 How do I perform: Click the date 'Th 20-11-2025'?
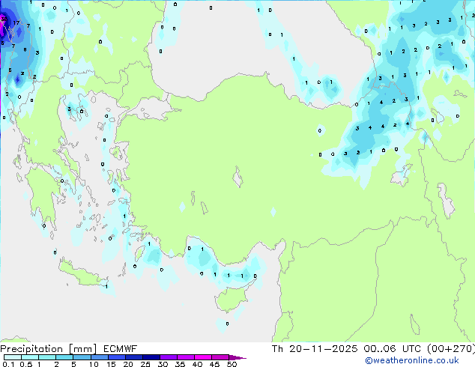(315, 349)
